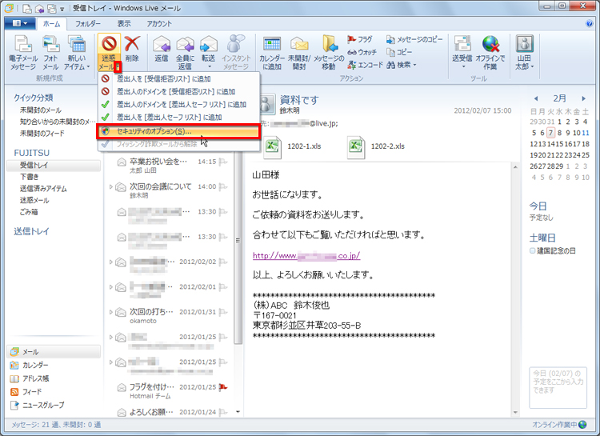Copy the message (メッセージのコピー) to folder
Viewport: 600px width, 436px height.
click(414, 39)
